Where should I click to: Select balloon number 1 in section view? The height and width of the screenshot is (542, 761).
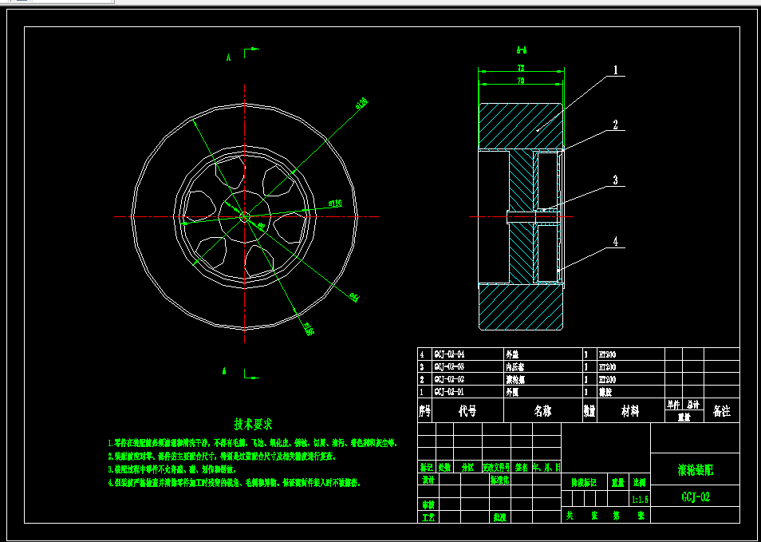[x=615, y=70]
